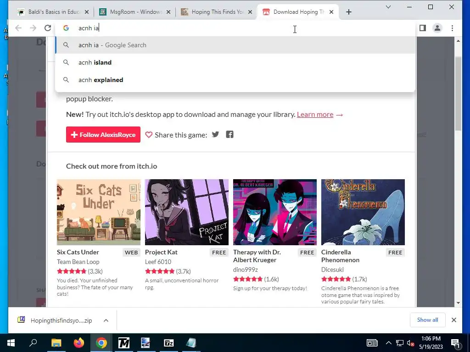
Task: Open the Project Kat title link
Action: point(161,253)
